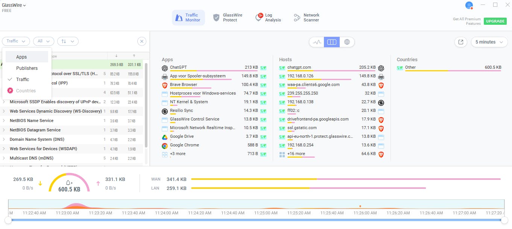Image resolution: width=512 pixels, height=229 pixels.
Task: Click +3 more under Apps
Action: (x=178, y=154)
